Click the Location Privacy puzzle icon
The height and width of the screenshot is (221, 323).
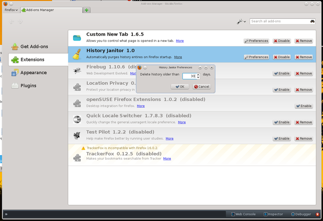[x=77, y=87]
